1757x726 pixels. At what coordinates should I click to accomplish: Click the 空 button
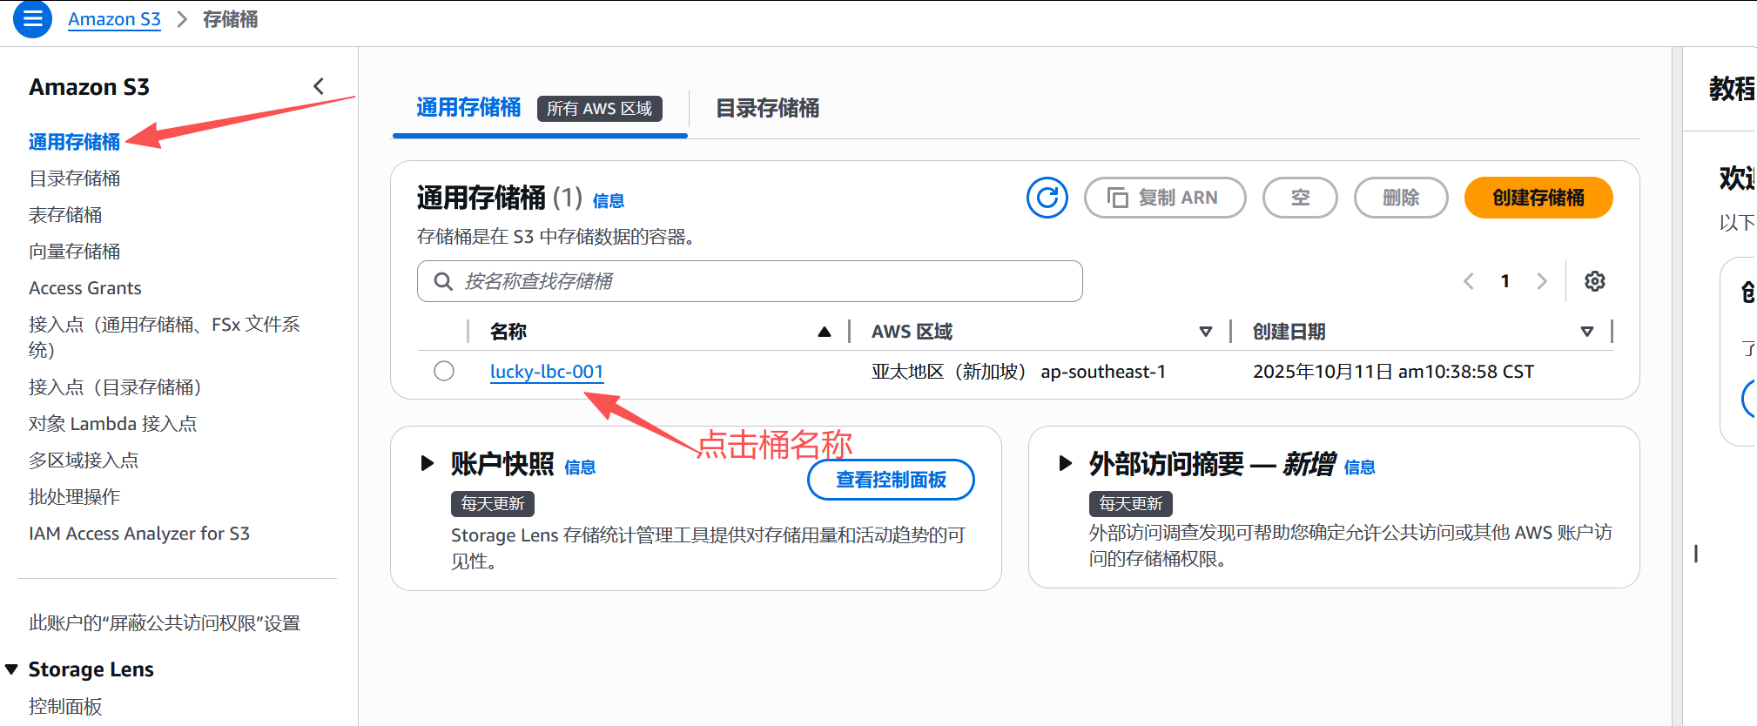click(1300, 198)
